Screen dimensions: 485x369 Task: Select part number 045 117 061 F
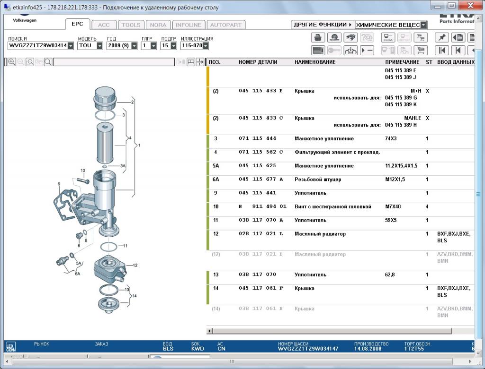click(261, 288)
